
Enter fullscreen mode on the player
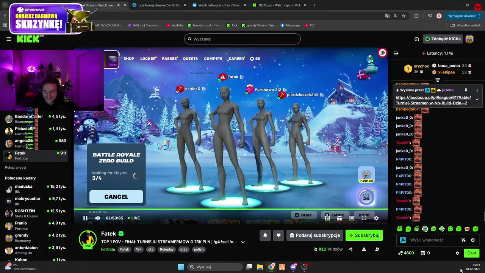(x=364, y=218)
